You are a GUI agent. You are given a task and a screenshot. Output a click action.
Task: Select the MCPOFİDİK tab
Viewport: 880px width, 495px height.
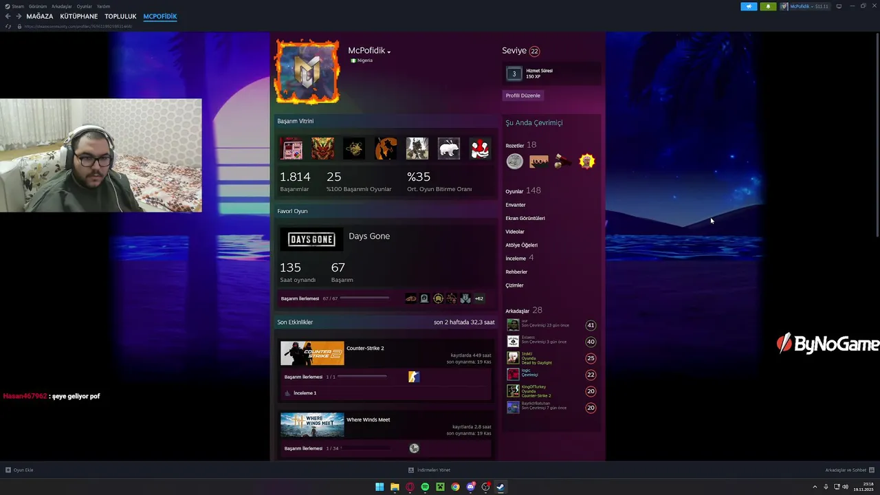point(160,16)
